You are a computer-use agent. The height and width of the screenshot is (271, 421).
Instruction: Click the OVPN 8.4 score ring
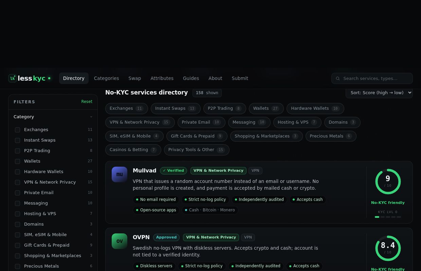(388, 248)
